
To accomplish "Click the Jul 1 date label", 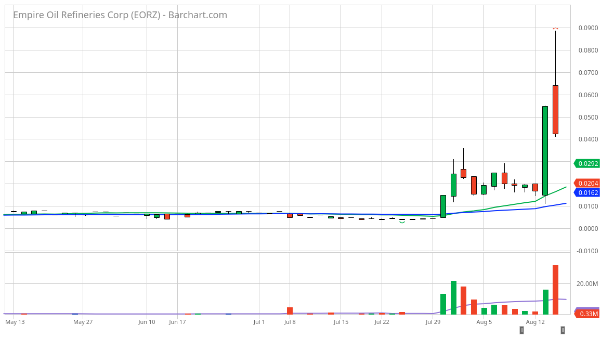I will click(x=259, y=322).
